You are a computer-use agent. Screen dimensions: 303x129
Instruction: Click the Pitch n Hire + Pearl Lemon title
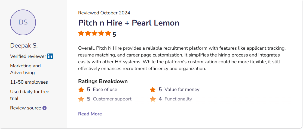pos(128,23)
